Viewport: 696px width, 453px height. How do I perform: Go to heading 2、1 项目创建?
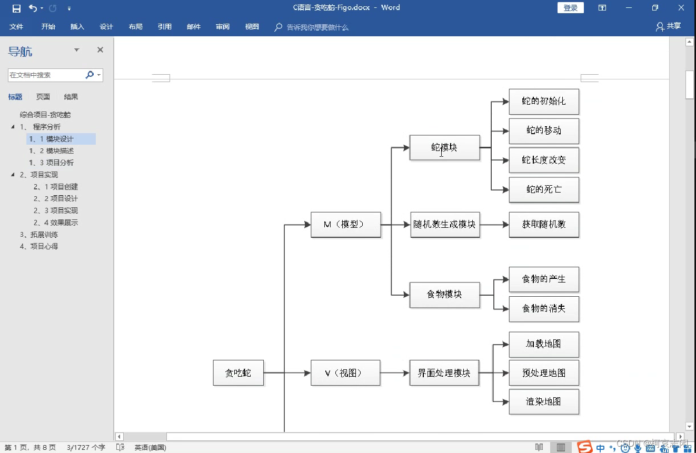click(56, 187)
